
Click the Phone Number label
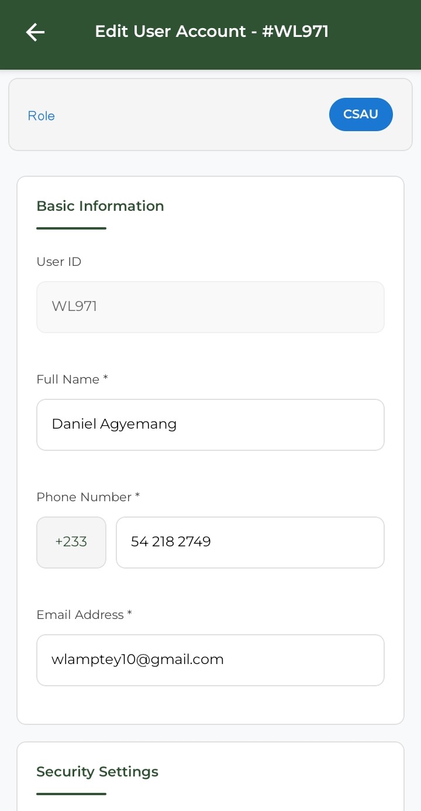point(84,497)
